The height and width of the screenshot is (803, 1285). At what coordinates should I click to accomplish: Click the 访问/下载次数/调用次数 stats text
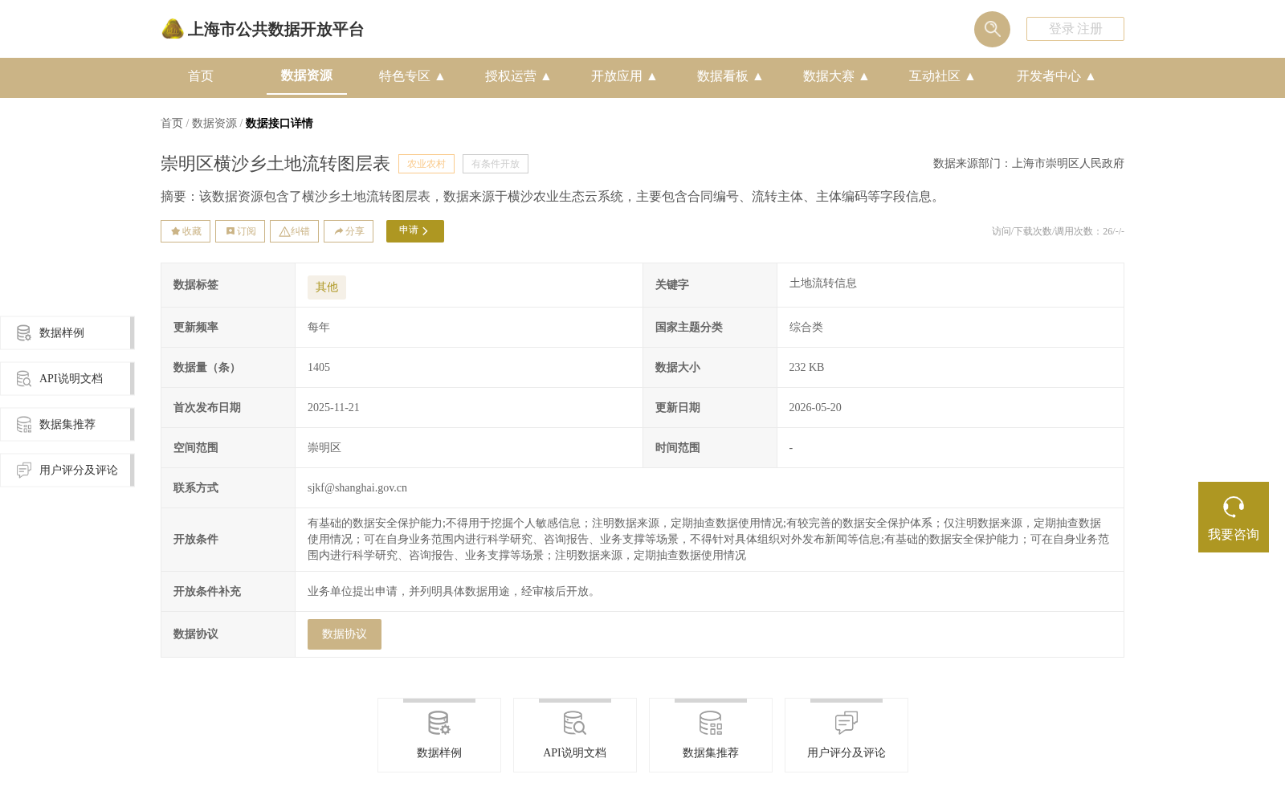[1058, 231]
